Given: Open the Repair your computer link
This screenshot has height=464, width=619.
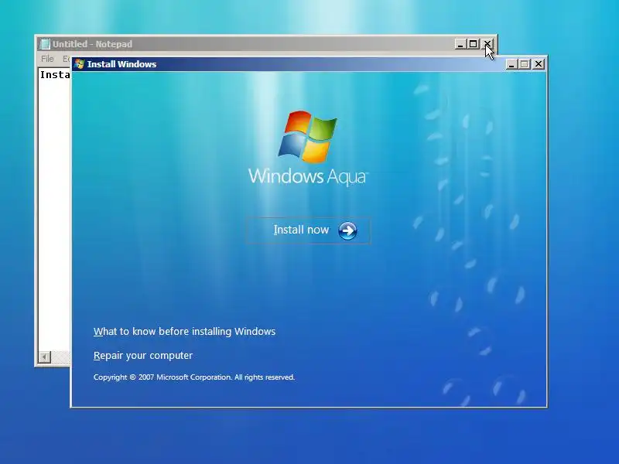Looking at the screenshot, I should (x=143, y=356).
